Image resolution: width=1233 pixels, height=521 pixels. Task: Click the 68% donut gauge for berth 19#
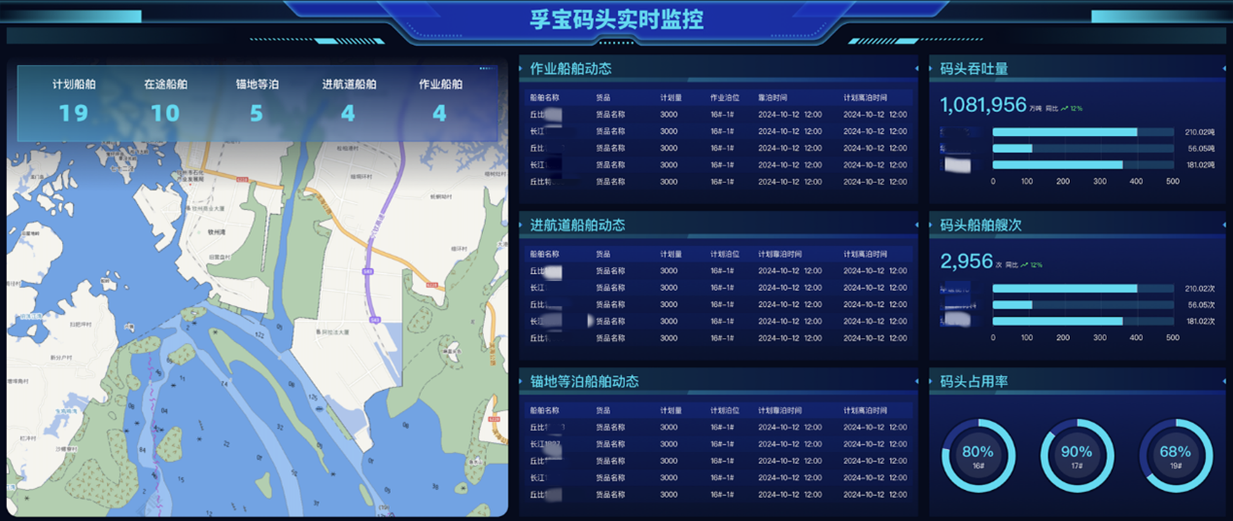point(1175,455)
